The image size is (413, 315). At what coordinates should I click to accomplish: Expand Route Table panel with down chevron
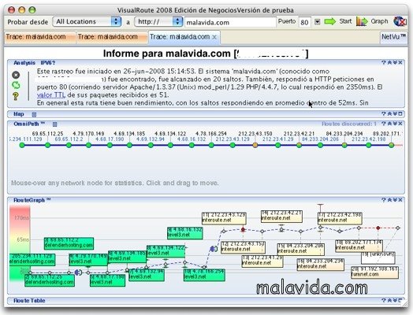(x=395, y=300)
